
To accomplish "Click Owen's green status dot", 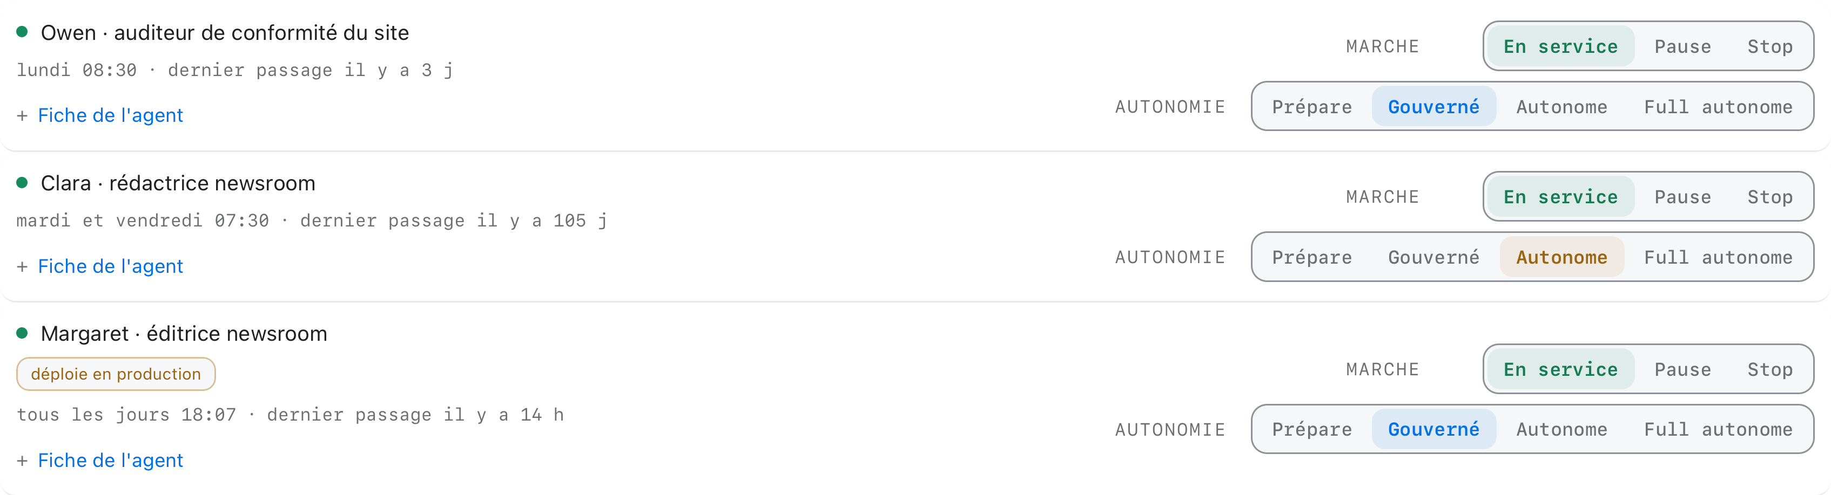I will coord(22,32).
